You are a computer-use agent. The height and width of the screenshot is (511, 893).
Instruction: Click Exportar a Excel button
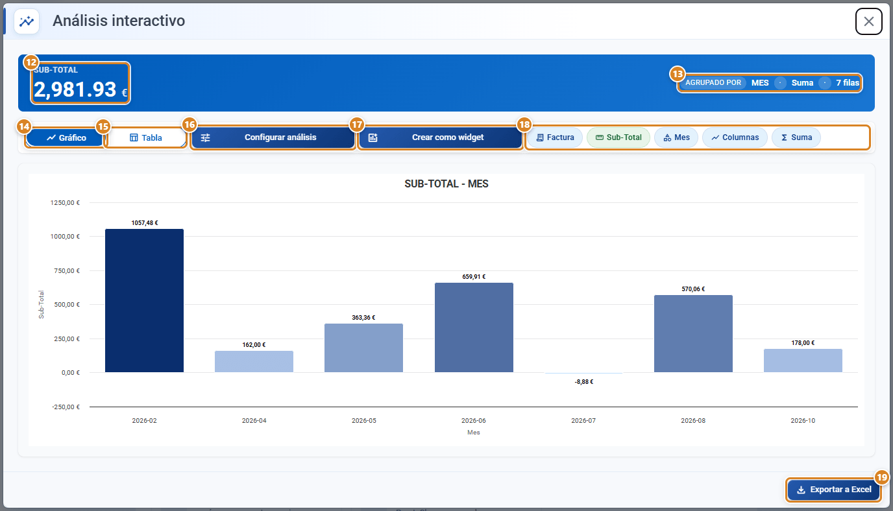[x=834, y=490]
